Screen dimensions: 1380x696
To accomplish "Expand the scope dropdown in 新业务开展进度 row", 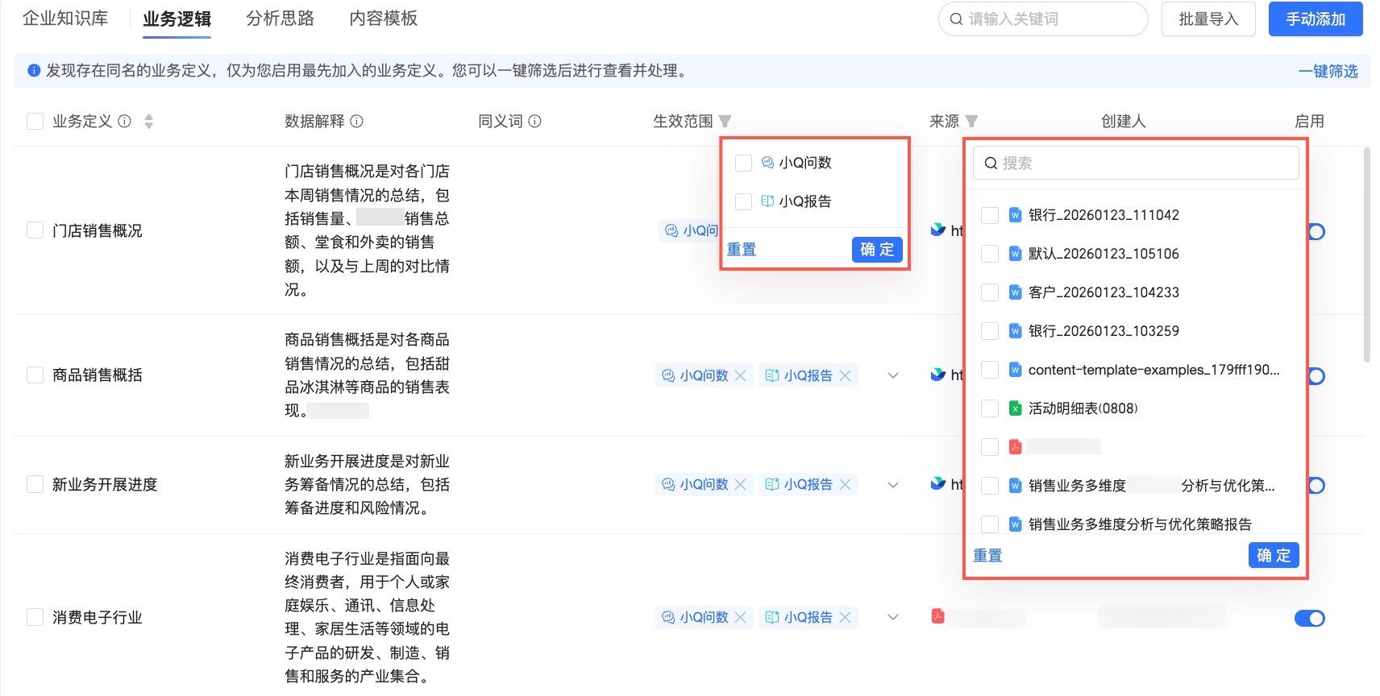I will click(893, 484).
